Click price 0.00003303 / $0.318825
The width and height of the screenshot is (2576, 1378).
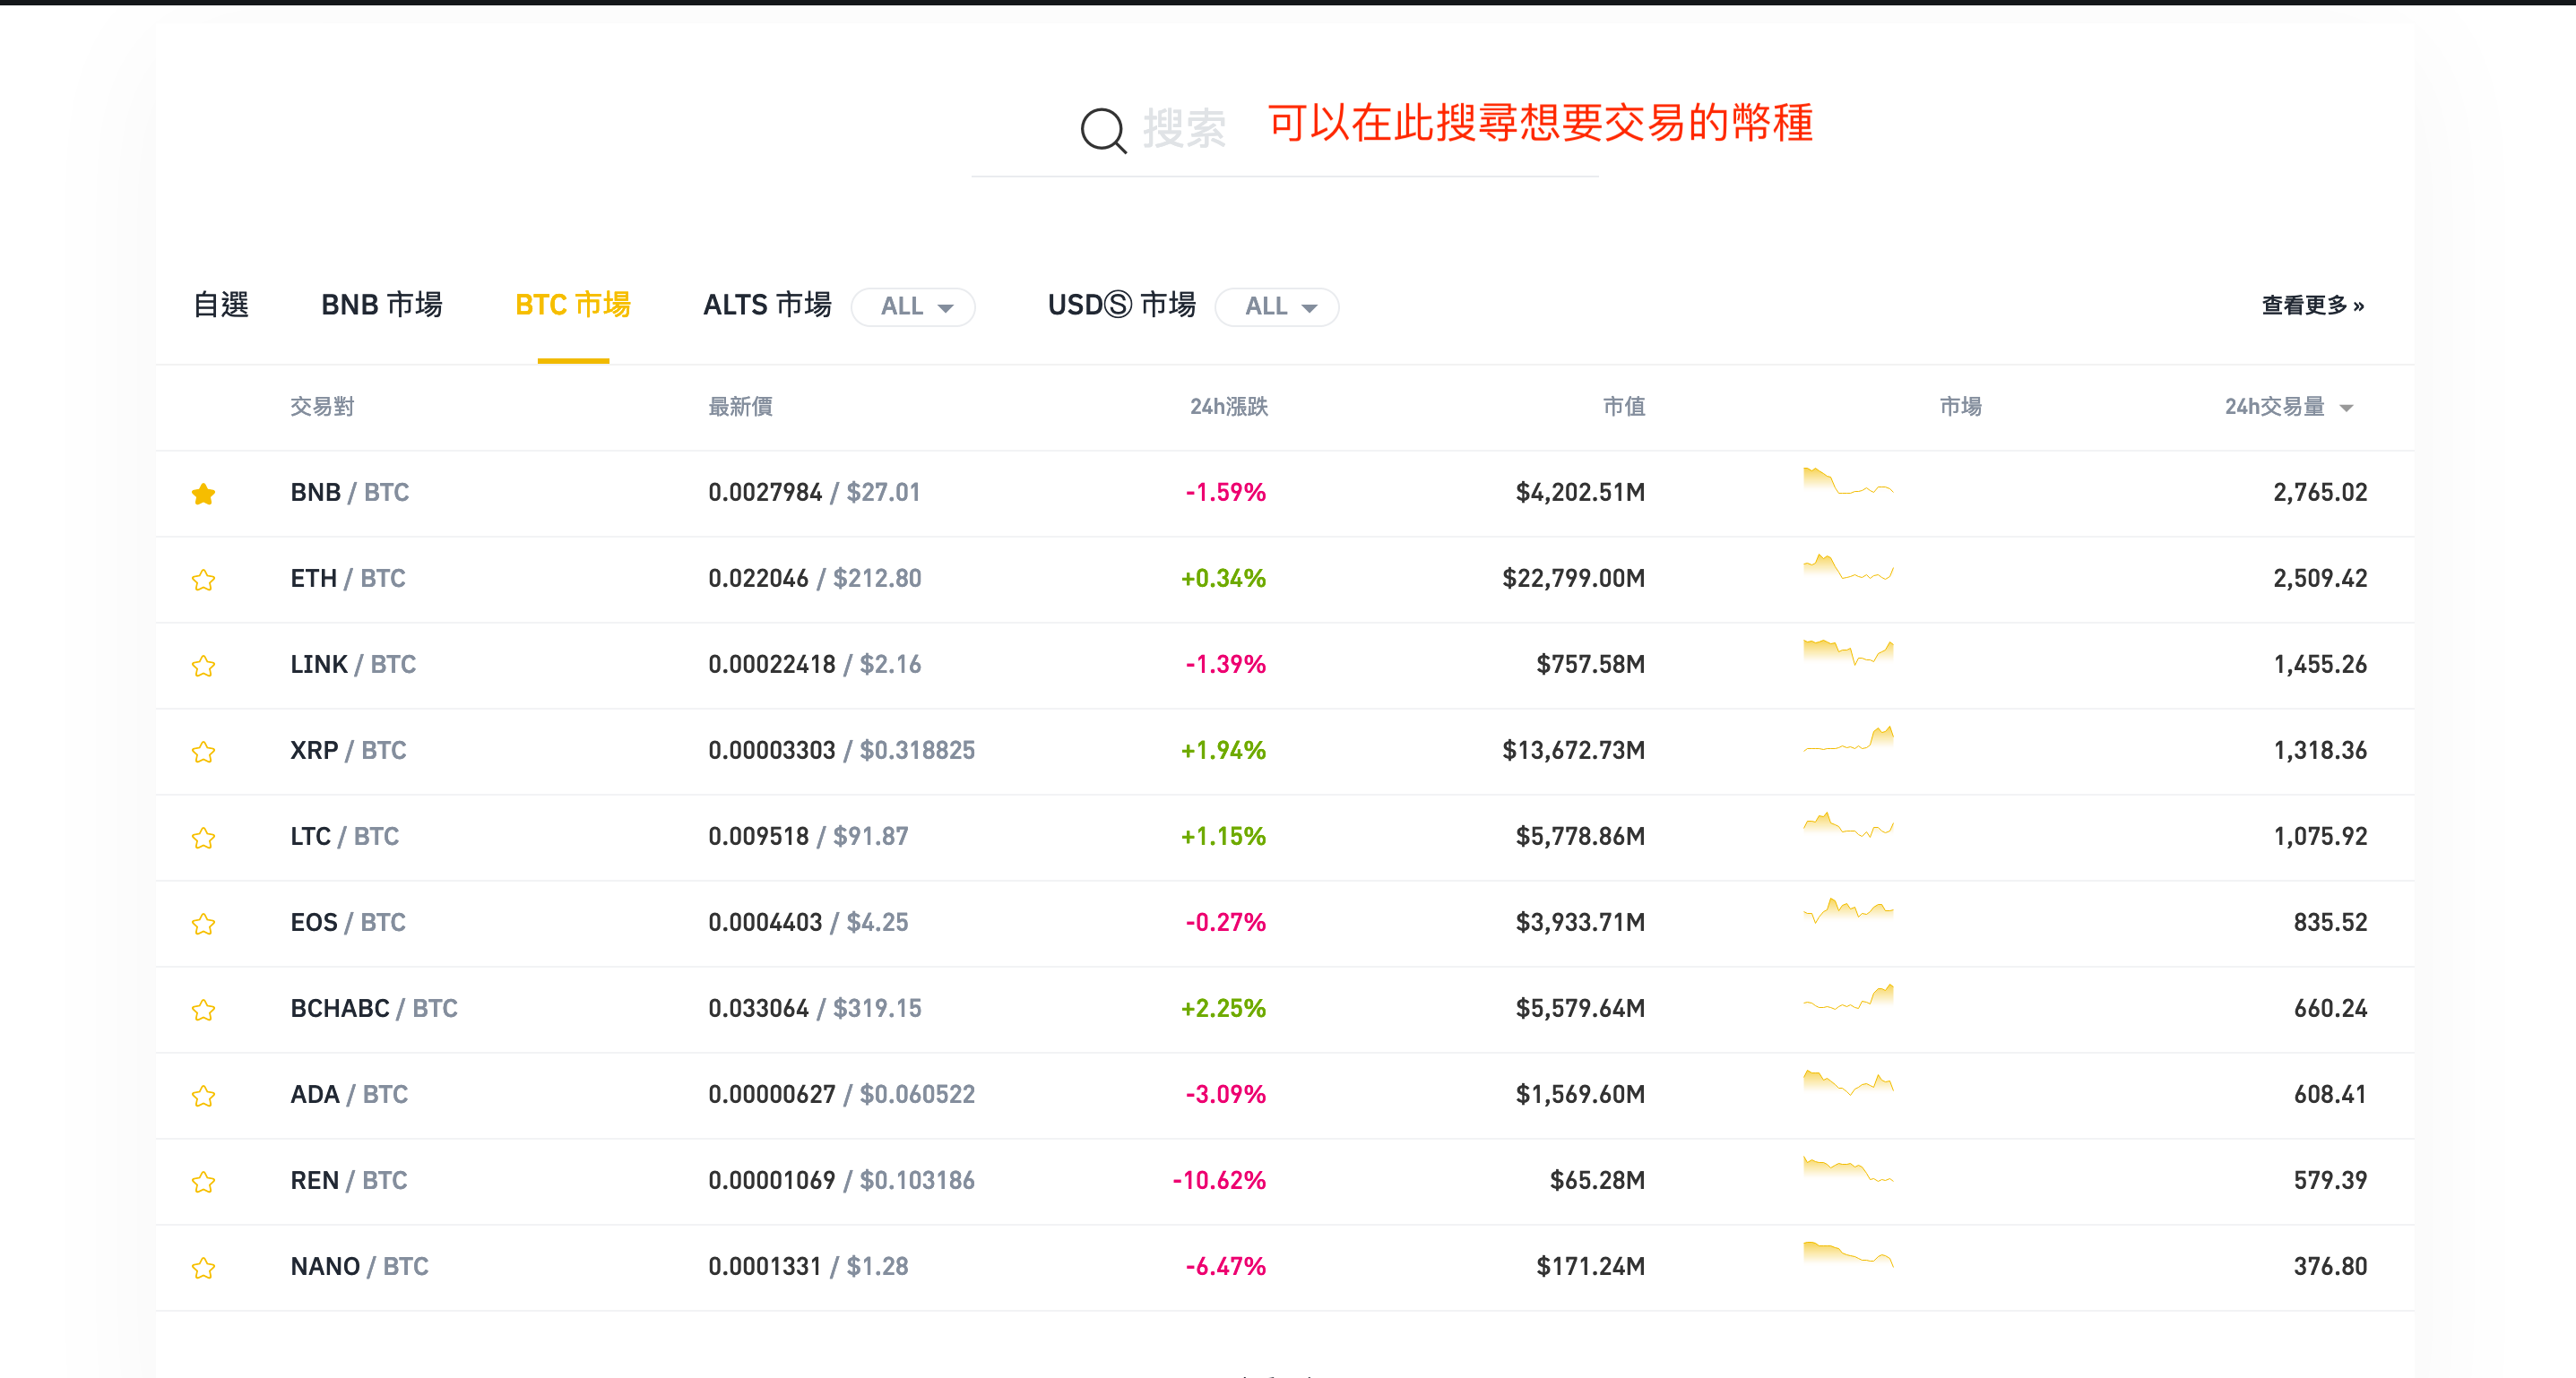coord(841,751)
